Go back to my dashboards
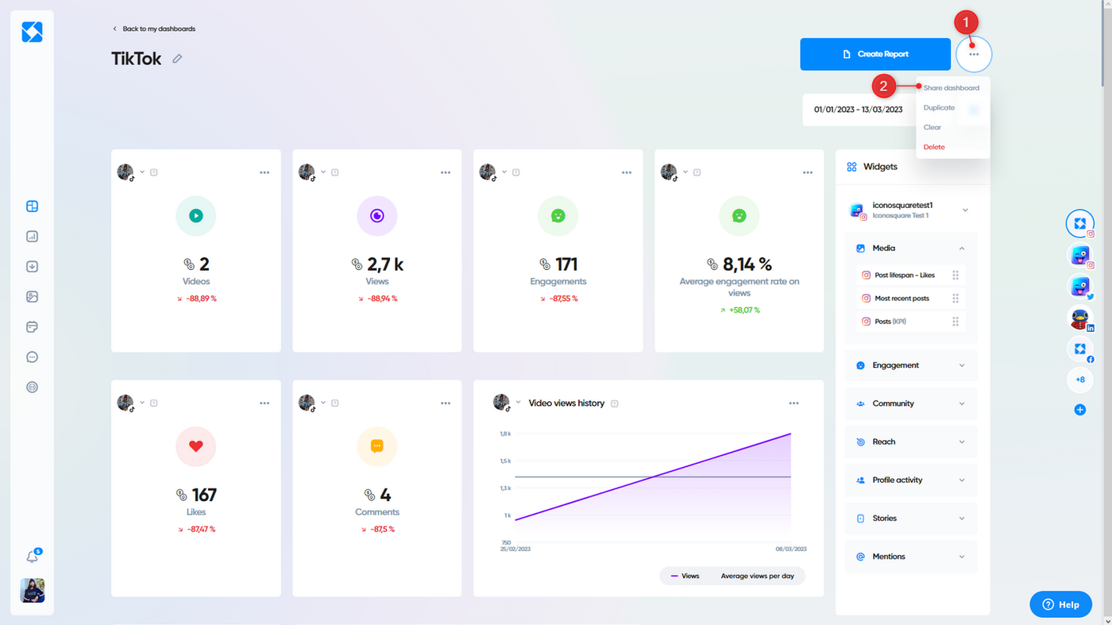This screenshot has height=625, width=1112. [x=154, y=29]
